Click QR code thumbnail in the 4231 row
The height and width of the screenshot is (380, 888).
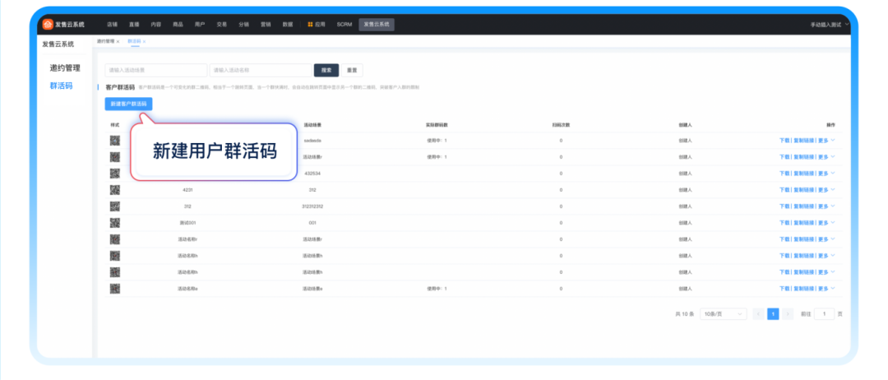115,190
